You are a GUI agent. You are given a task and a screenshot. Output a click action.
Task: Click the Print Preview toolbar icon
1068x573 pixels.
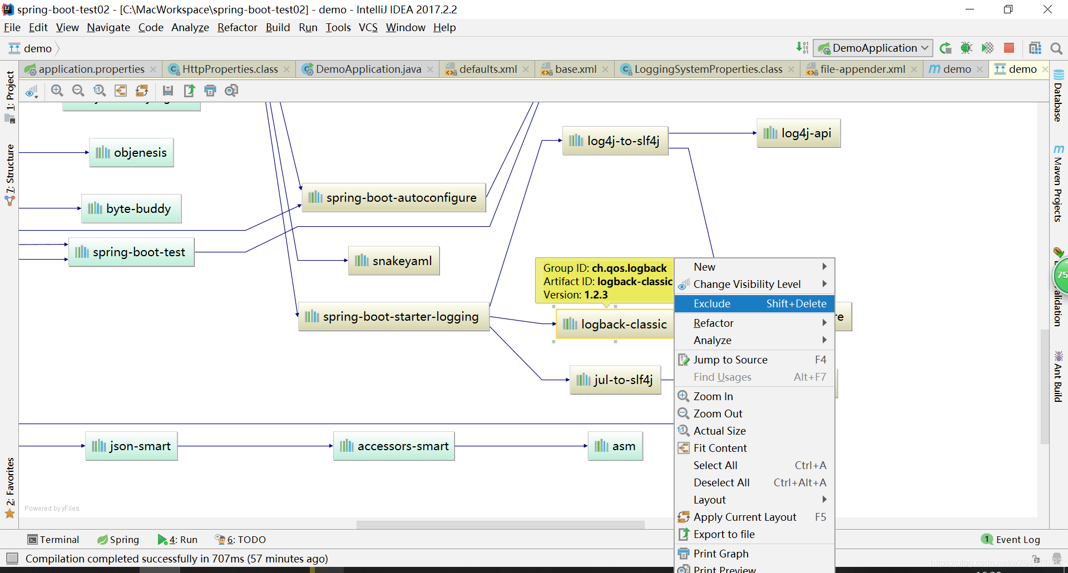231,91
